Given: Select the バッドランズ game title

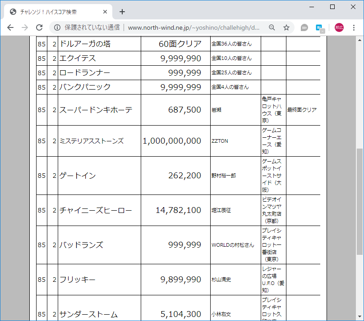Looking at the screenshot, I should coord(81,245).
